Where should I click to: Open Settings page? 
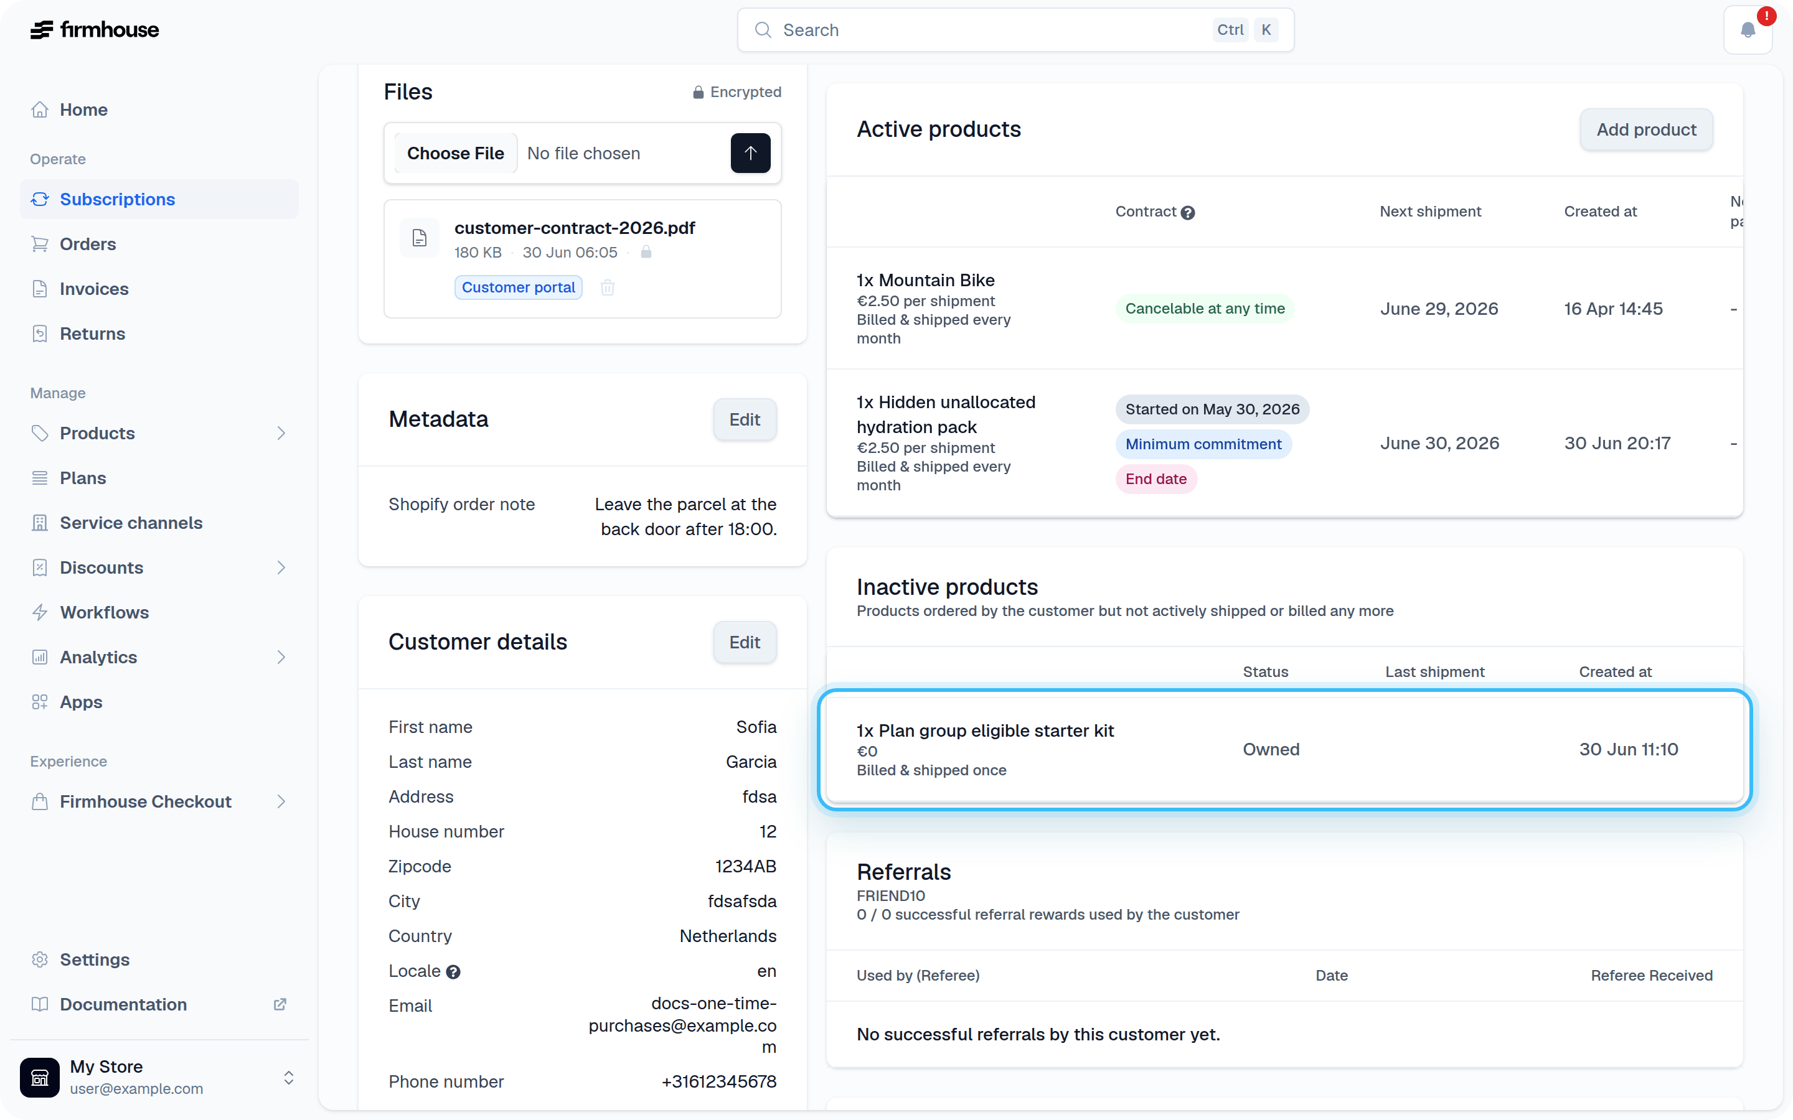coord(159,959)
